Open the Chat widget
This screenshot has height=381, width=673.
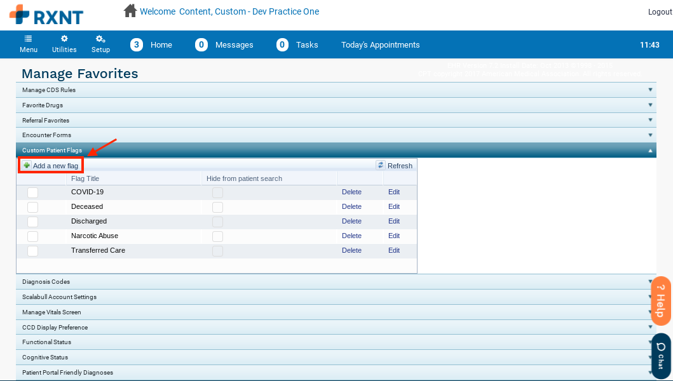click(x=661, y=356)
